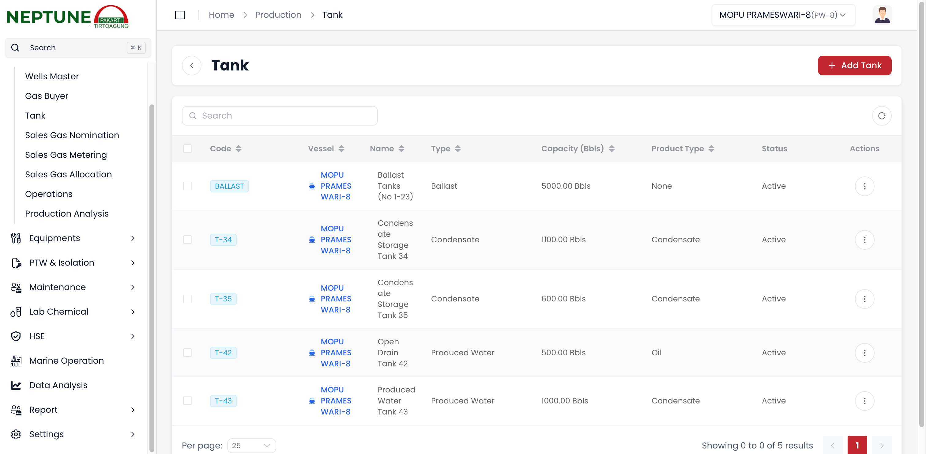Click the user avatar icon
This screenshot has width=926, height=454.
coord(882,15)
